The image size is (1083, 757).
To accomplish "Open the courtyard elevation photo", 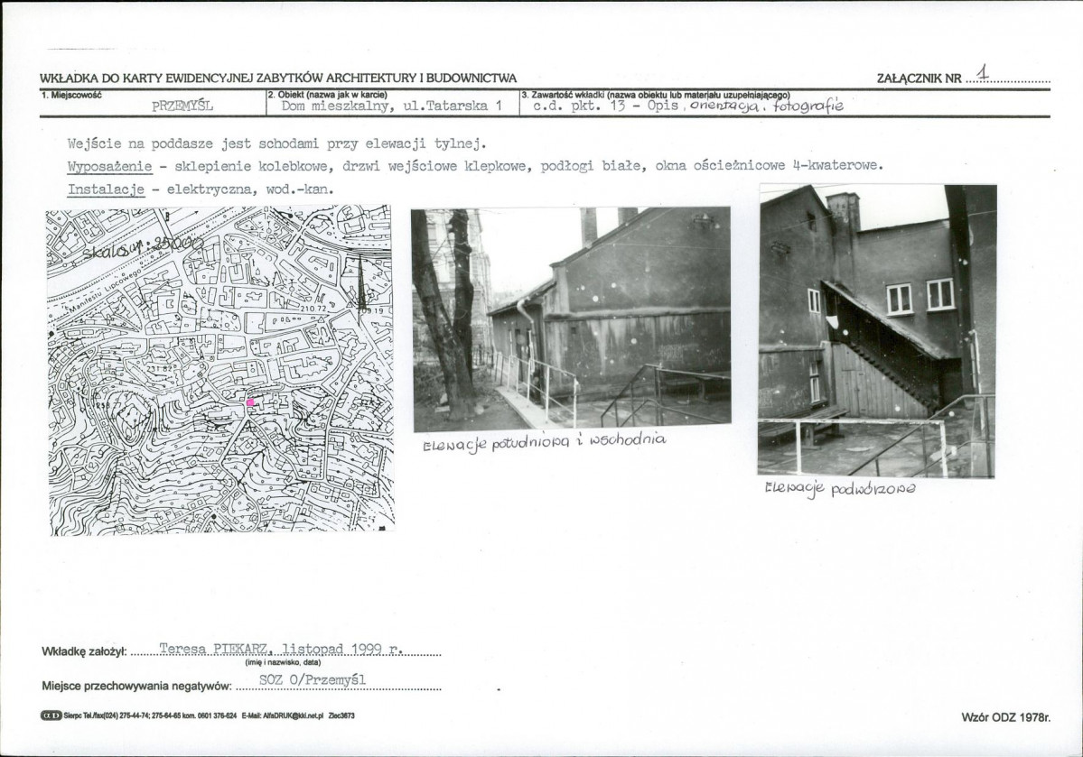I will click(877, 330).
